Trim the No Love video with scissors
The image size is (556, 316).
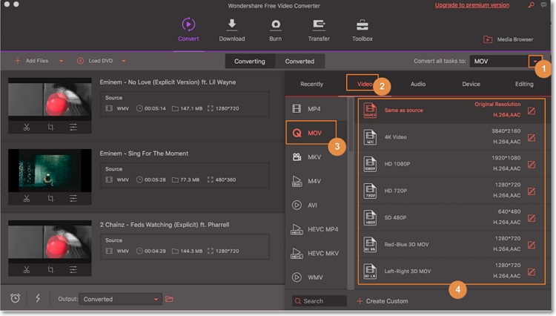tap(27, 127)
